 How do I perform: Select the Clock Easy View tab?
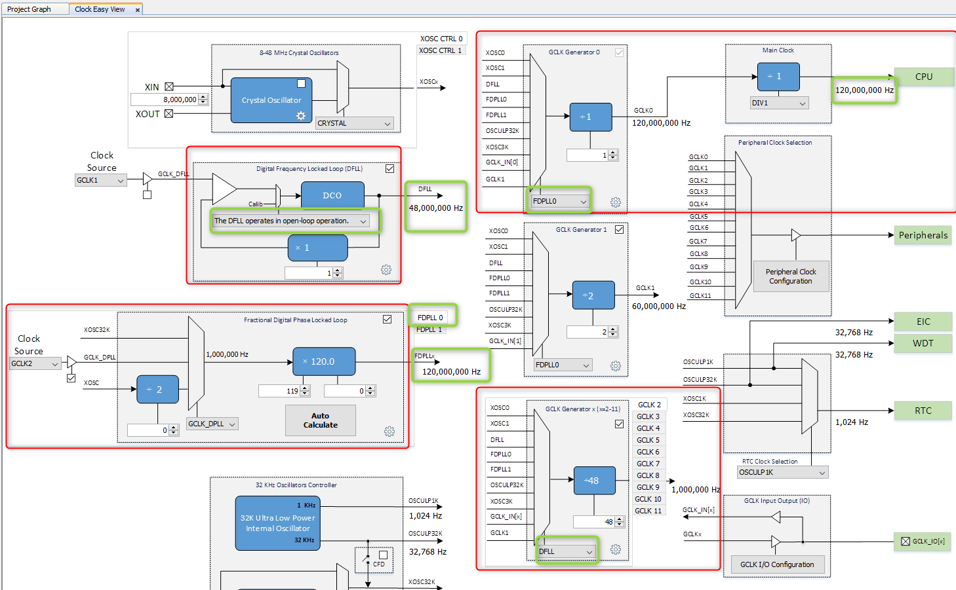pyautogui.click(x=100, y=9)
